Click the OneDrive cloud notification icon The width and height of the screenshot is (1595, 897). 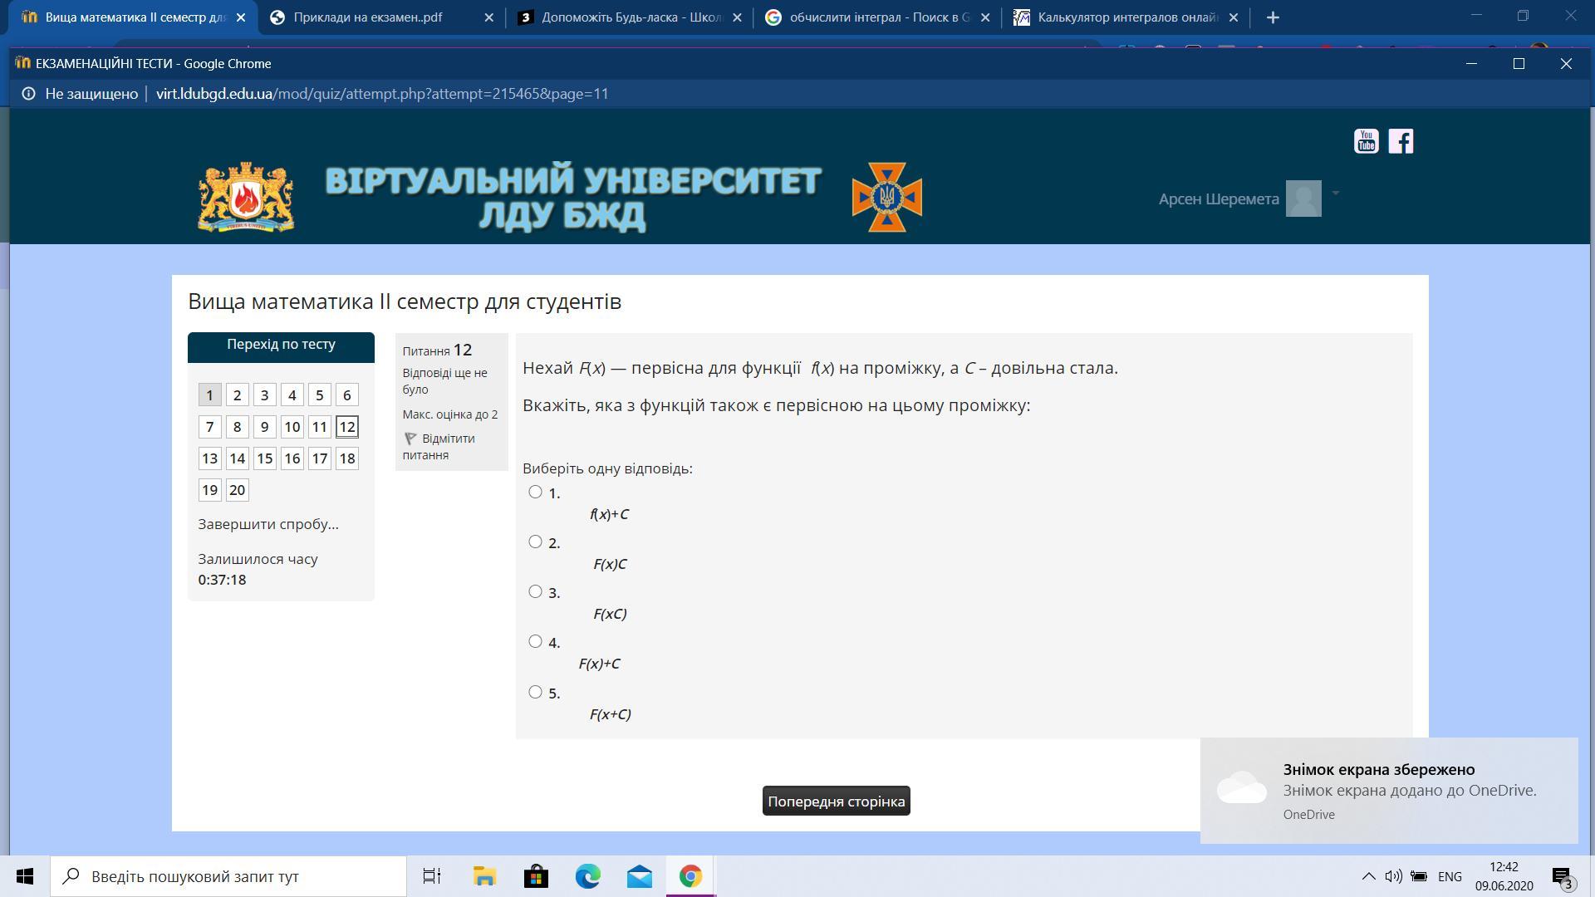[1242, 787]
